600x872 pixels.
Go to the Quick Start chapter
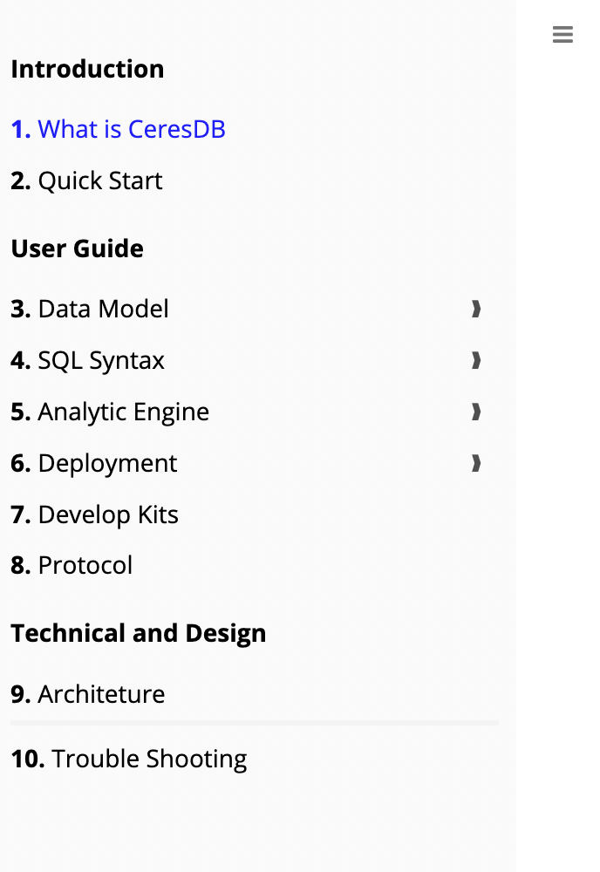[86, 181]
